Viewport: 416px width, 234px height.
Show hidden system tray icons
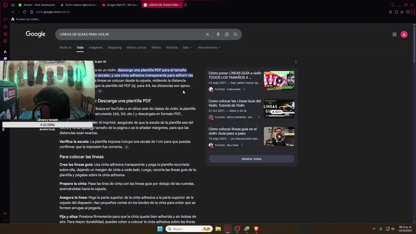coord(374,229)
